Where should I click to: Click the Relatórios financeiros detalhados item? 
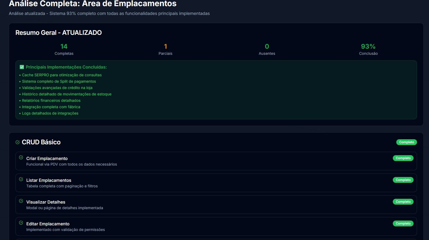pyautogui.click(x=51, y=100)
